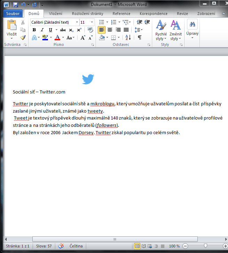Image resolution: width=228 pixels, height=253 pixels.
Task: Click the spelling check icon in status bar
Action: click(61, 246)
